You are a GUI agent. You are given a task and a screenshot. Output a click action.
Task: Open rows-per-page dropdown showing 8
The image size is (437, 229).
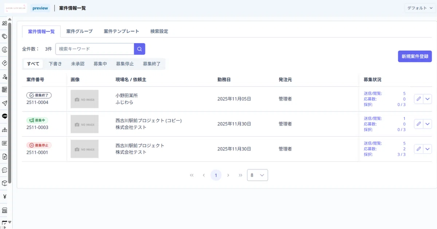(x=257, y=175)
